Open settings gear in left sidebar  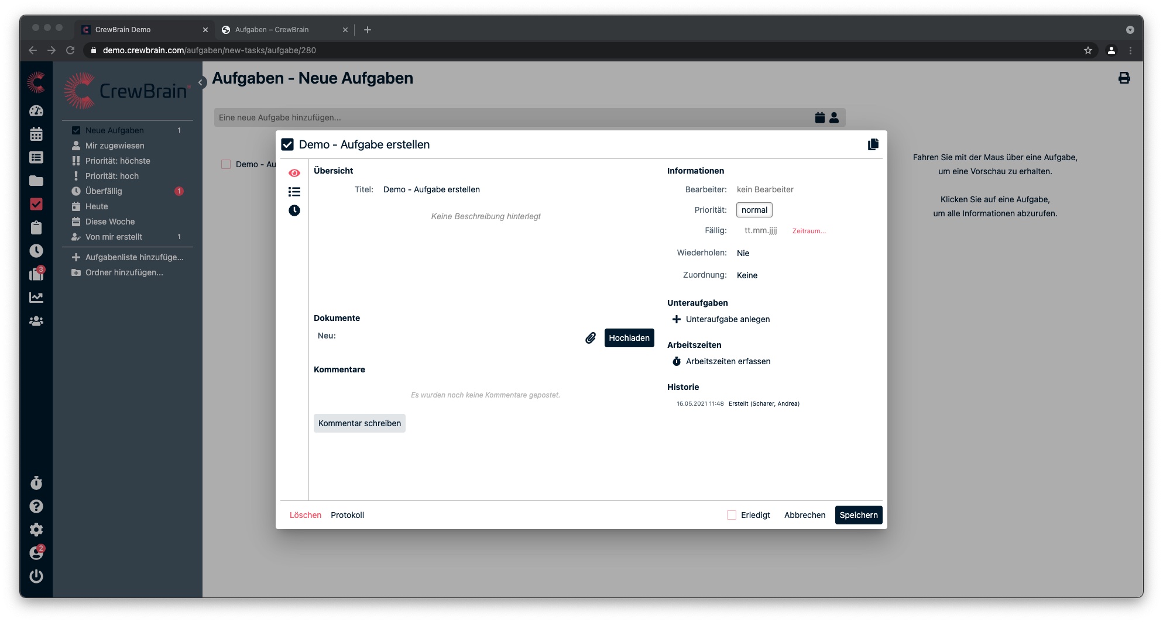click(36, 530)
